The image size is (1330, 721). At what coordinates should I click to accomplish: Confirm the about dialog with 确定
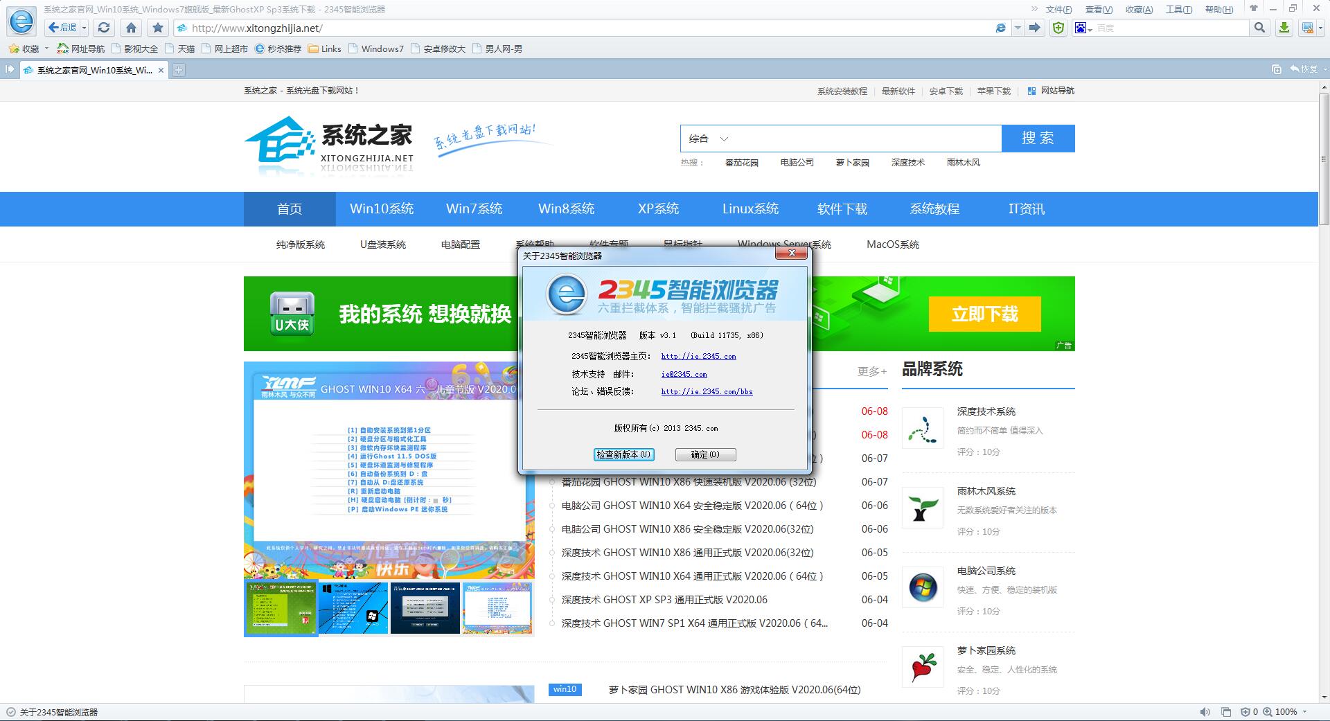pos(705,454)
